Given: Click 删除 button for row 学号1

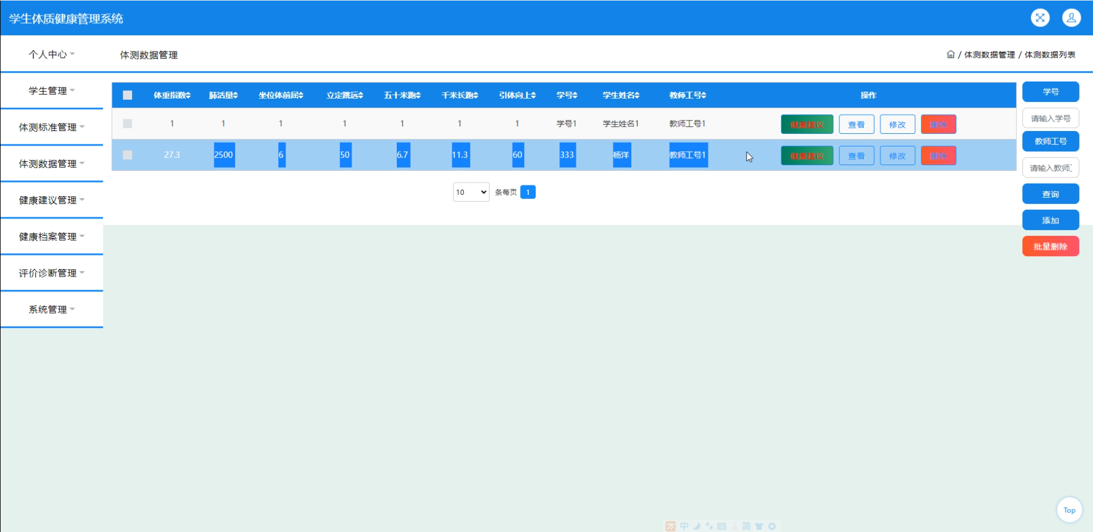Looking at the screenshot, I should pyautogui.click(x=938, y=124).
